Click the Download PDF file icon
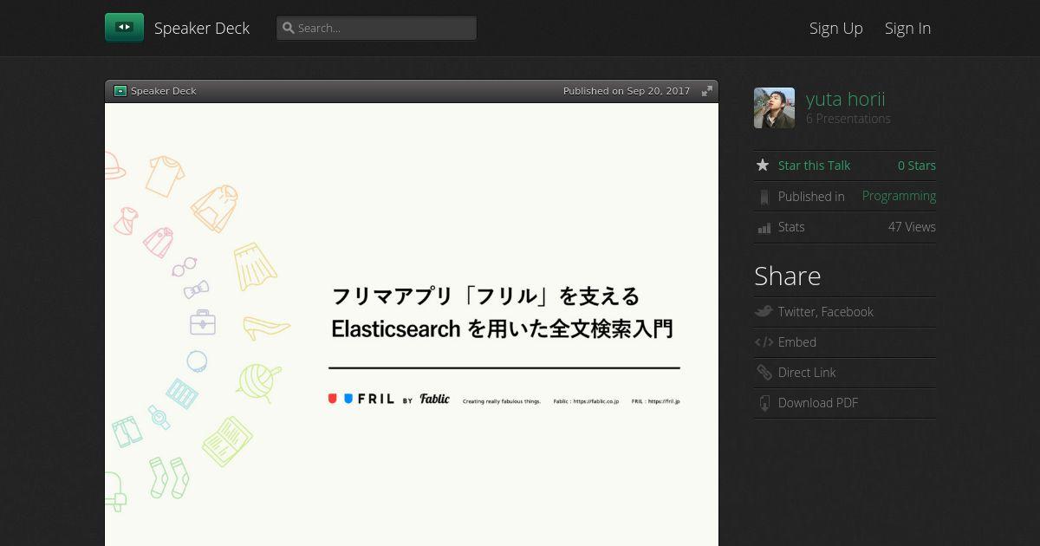1040x546 pixels. pos(764,403)
